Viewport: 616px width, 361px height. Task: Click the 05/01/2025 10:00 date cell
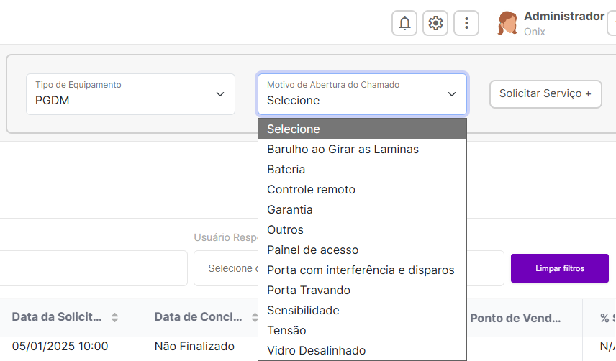pyautogui.click(x=60, y=347)
